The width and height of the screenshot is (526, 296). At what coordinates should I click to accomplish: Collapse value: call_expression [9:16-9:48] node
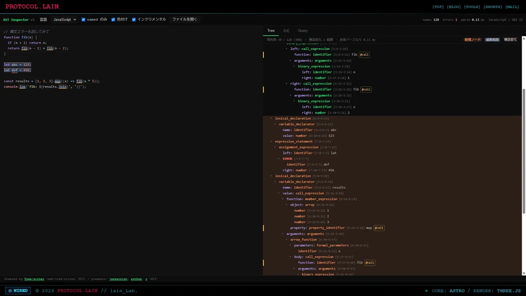tap(279, 193)
